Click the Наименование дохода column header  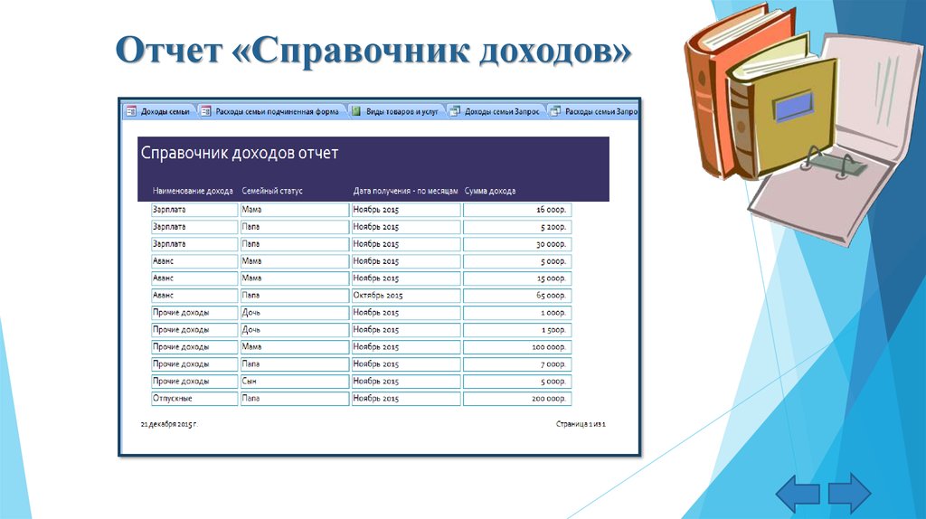coord(193,191)
